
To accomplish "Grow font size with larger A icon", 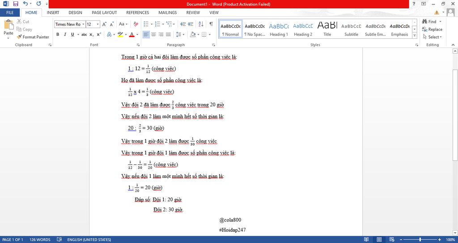I will pos(104,24).
